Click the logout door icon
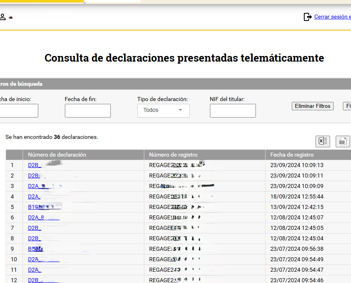This screenshot has width=351, height=283. coord(307,17)
